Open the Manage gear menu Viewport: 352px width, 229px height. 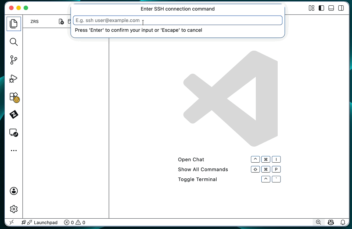click(14, 209)
